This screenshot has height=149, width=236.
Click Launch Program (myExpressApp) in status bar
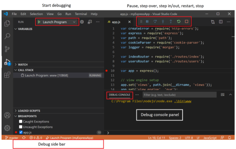tap(70, 138)
